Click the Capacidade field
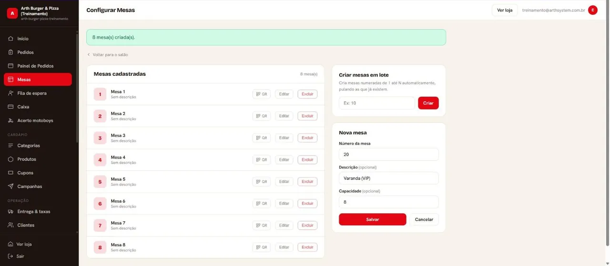 click(x=389, y=202)
